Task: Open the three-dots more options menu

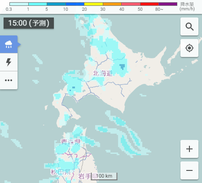Action: pos(9,80)
